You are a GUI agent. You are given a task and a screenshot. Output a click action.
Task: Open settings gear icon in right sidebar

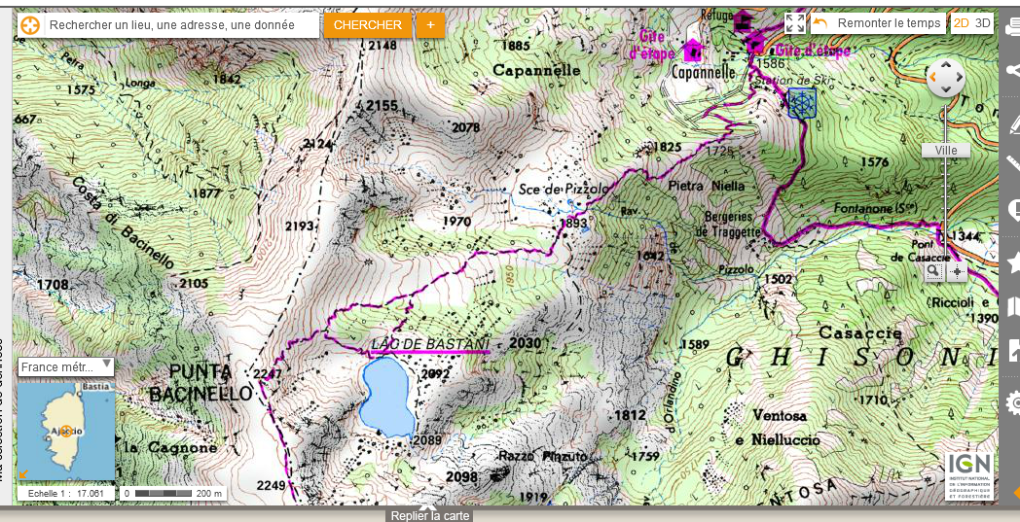(x=1012, y=402)
